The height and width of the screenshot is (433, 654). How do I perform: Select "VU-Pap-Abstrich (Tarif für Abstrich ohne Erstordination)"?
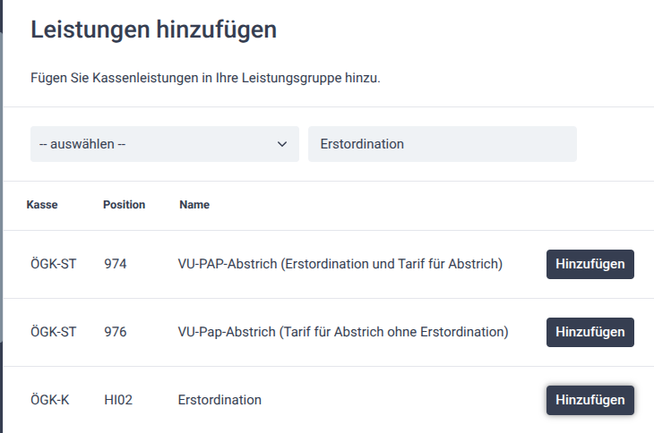343,332
